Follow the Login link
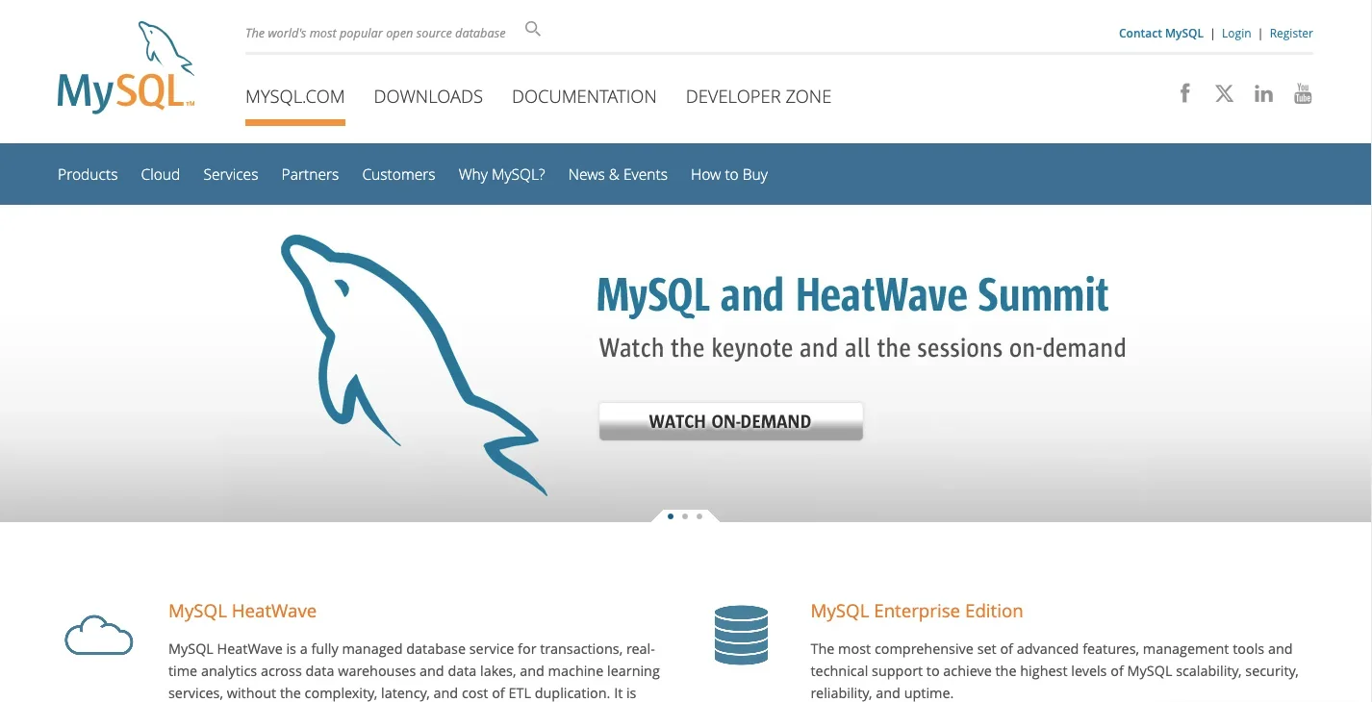 (x=1236, y=33)
